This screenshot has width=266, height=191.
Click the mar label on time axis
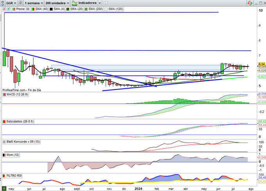(171, 189)
